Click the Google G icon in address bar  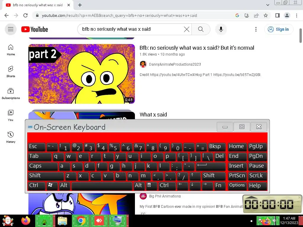(237, 15)
